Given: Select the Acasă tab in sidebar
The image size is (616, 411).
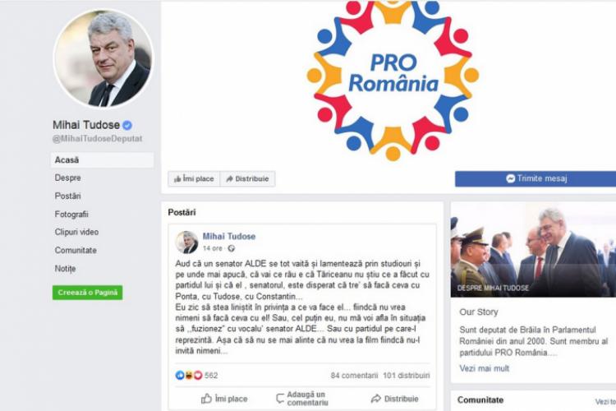Looking at the screenshot, I should (102, 160).
